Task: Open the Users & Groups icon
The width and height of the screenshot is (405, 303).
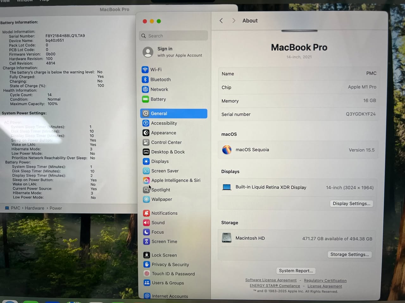Action: 146,283
